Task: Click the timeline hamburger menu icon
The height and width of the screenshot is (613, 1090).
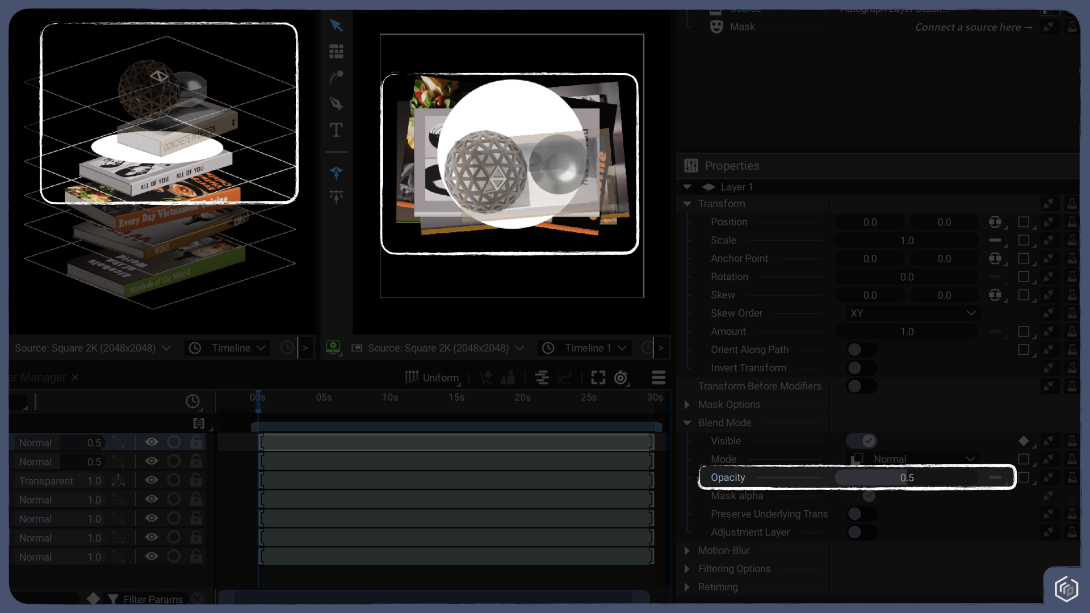Action: coord(659,377)
